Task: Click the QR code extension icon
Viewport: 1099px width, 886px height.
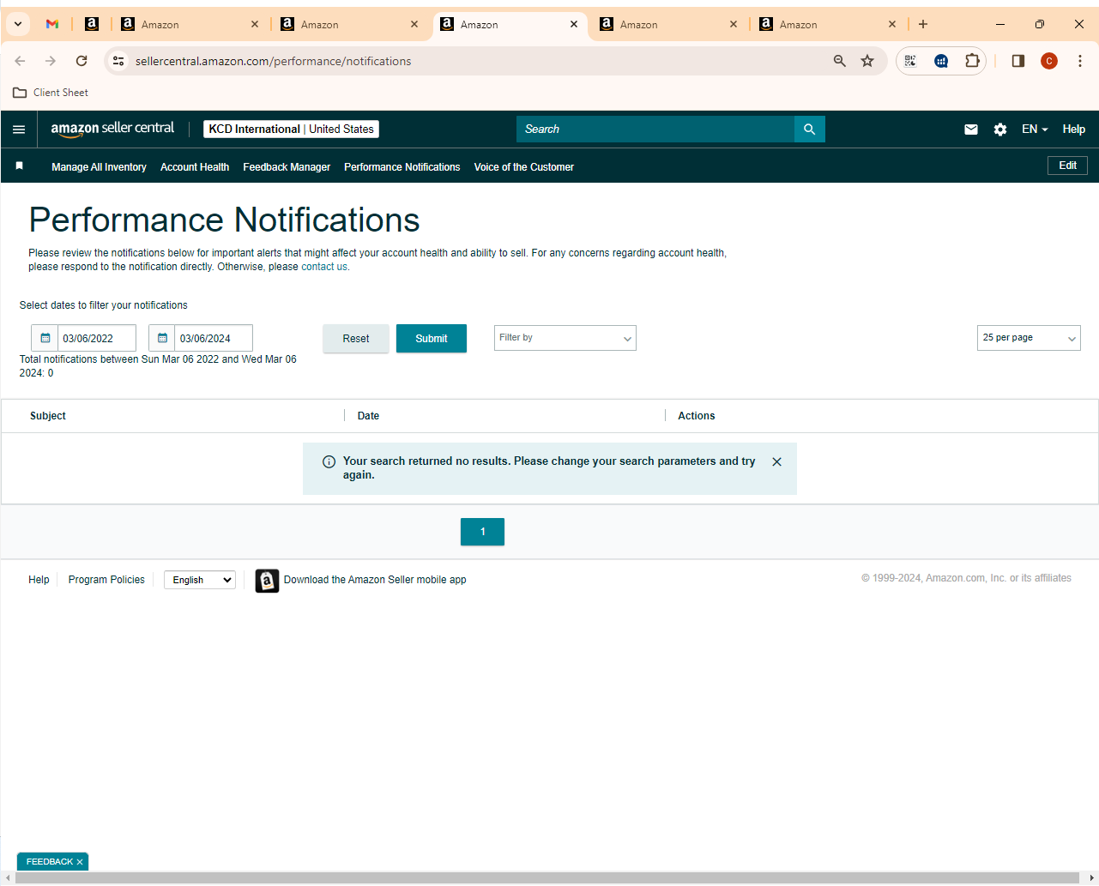Action: [910, 61]
